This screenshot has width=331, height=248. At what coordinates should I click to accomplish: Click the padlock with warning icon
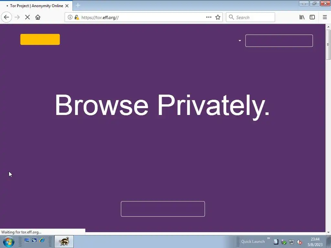click(77, 17)
